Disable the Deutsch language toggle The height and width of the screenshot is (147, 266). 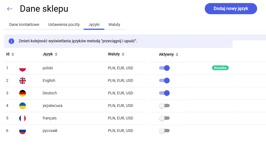pos(164,93)
